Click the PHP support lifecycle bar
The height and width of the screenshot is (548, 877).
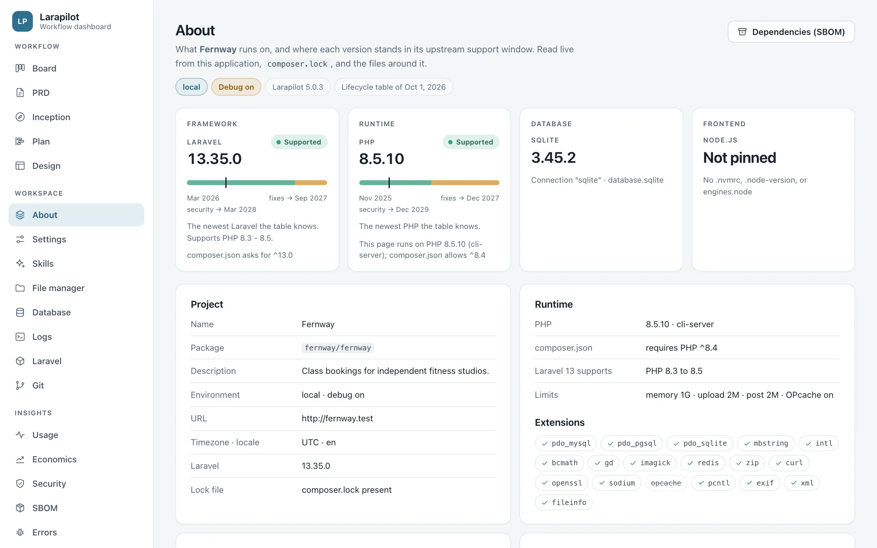click(x=429, y=183)
